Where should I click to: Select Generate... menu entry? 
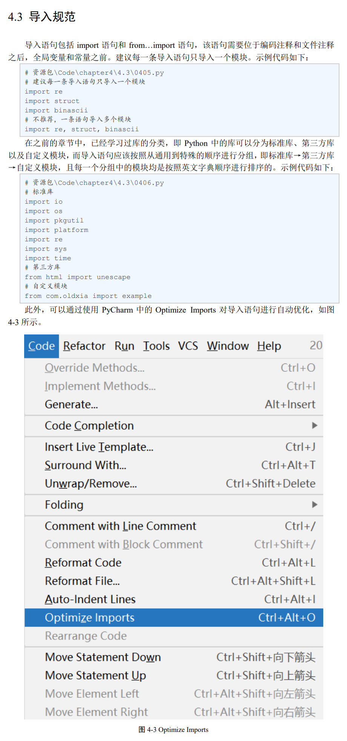[174, 404]
